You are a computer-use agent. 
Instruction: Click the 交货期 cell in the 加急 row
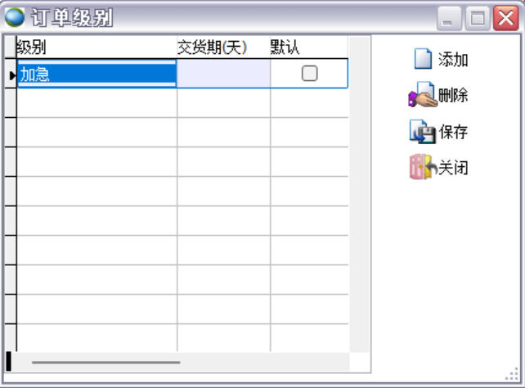coord(222,74)
